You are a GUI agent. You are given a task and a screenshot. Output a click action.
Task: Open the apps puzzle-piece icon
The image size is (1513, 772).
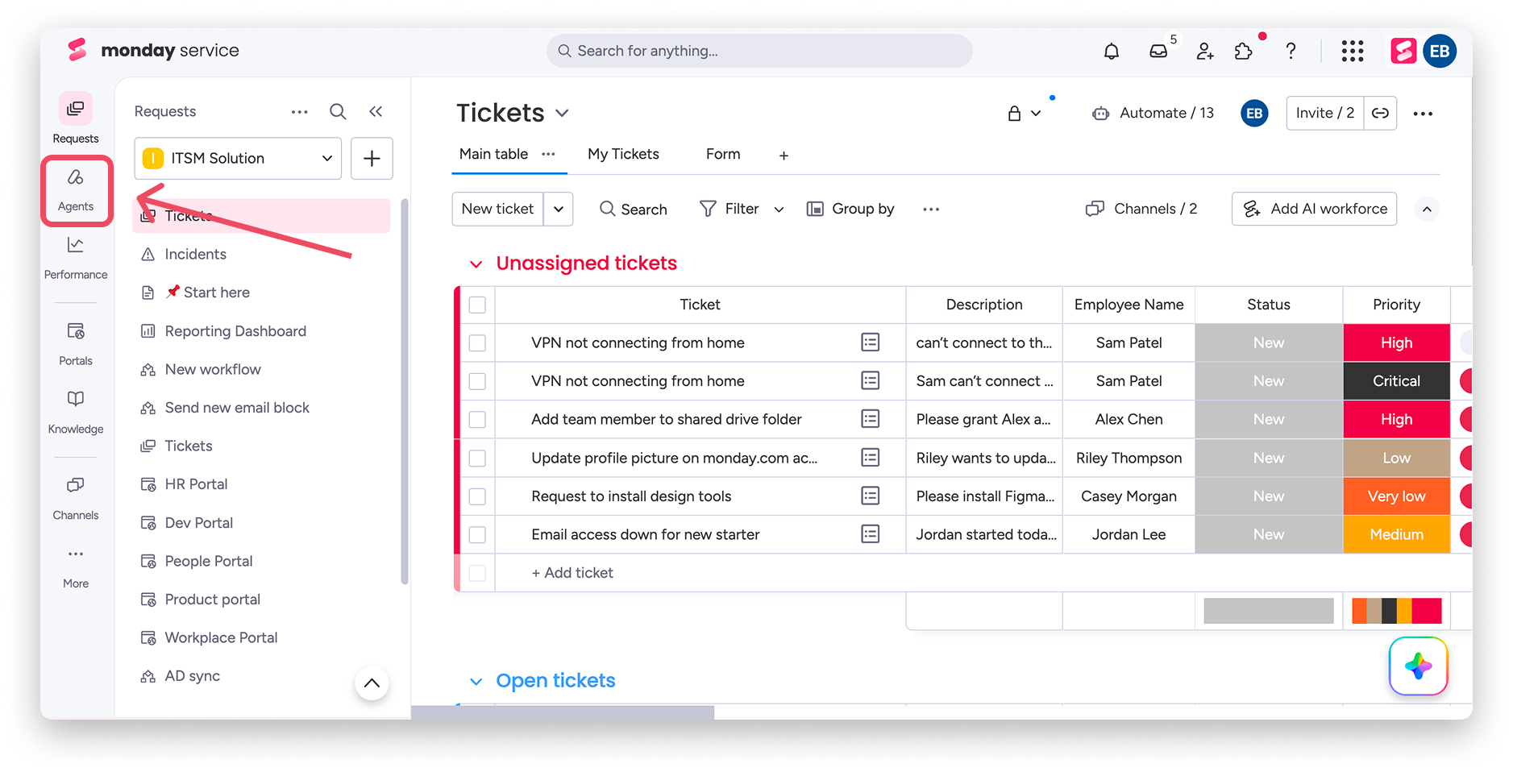tap(1244, 52)
